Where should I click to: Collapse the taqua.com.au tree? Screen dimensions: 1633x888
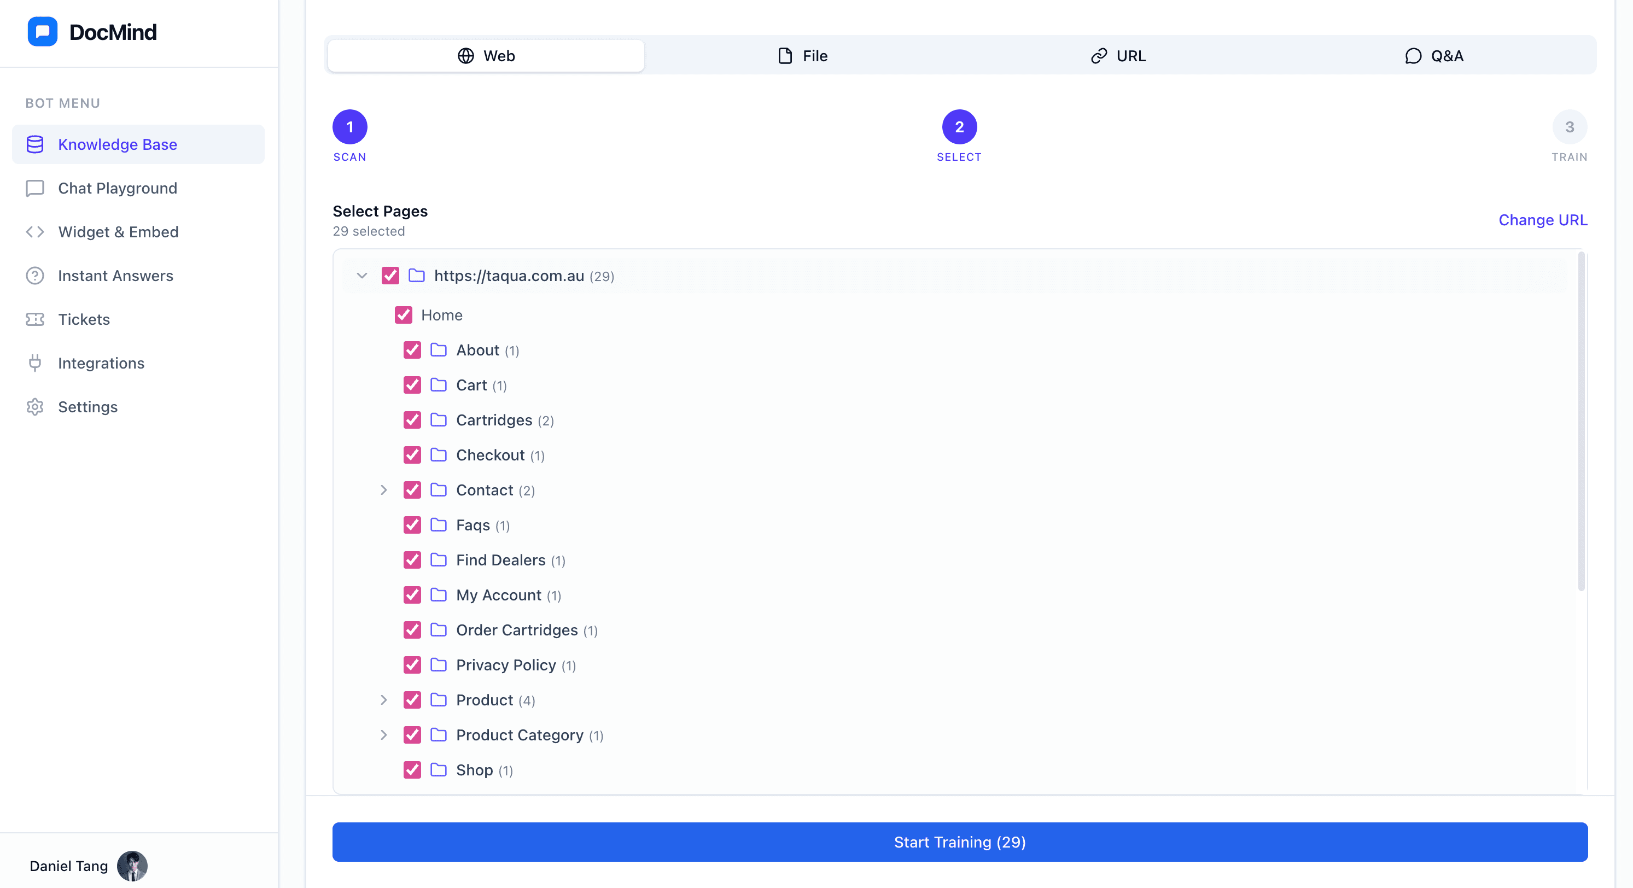[362, 276]
